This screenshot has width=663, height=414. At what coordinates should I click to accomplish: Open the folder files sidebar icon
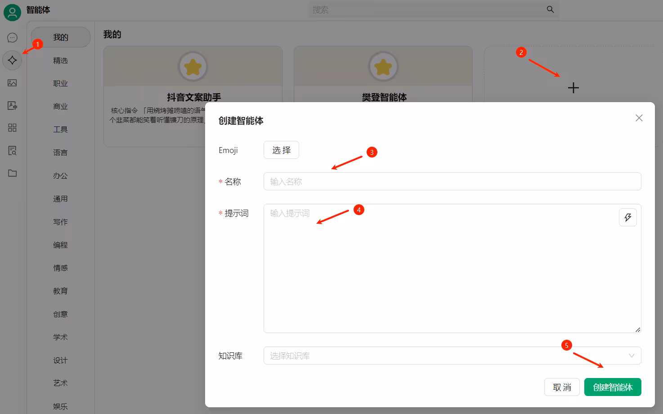(x=13, y=173)
